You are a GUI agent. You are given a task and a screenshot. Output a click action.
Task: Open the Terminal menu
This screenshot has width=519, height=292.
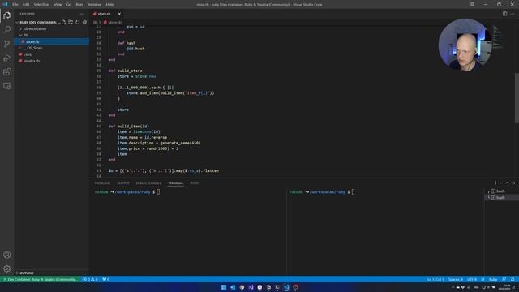(x=94, y=5)
